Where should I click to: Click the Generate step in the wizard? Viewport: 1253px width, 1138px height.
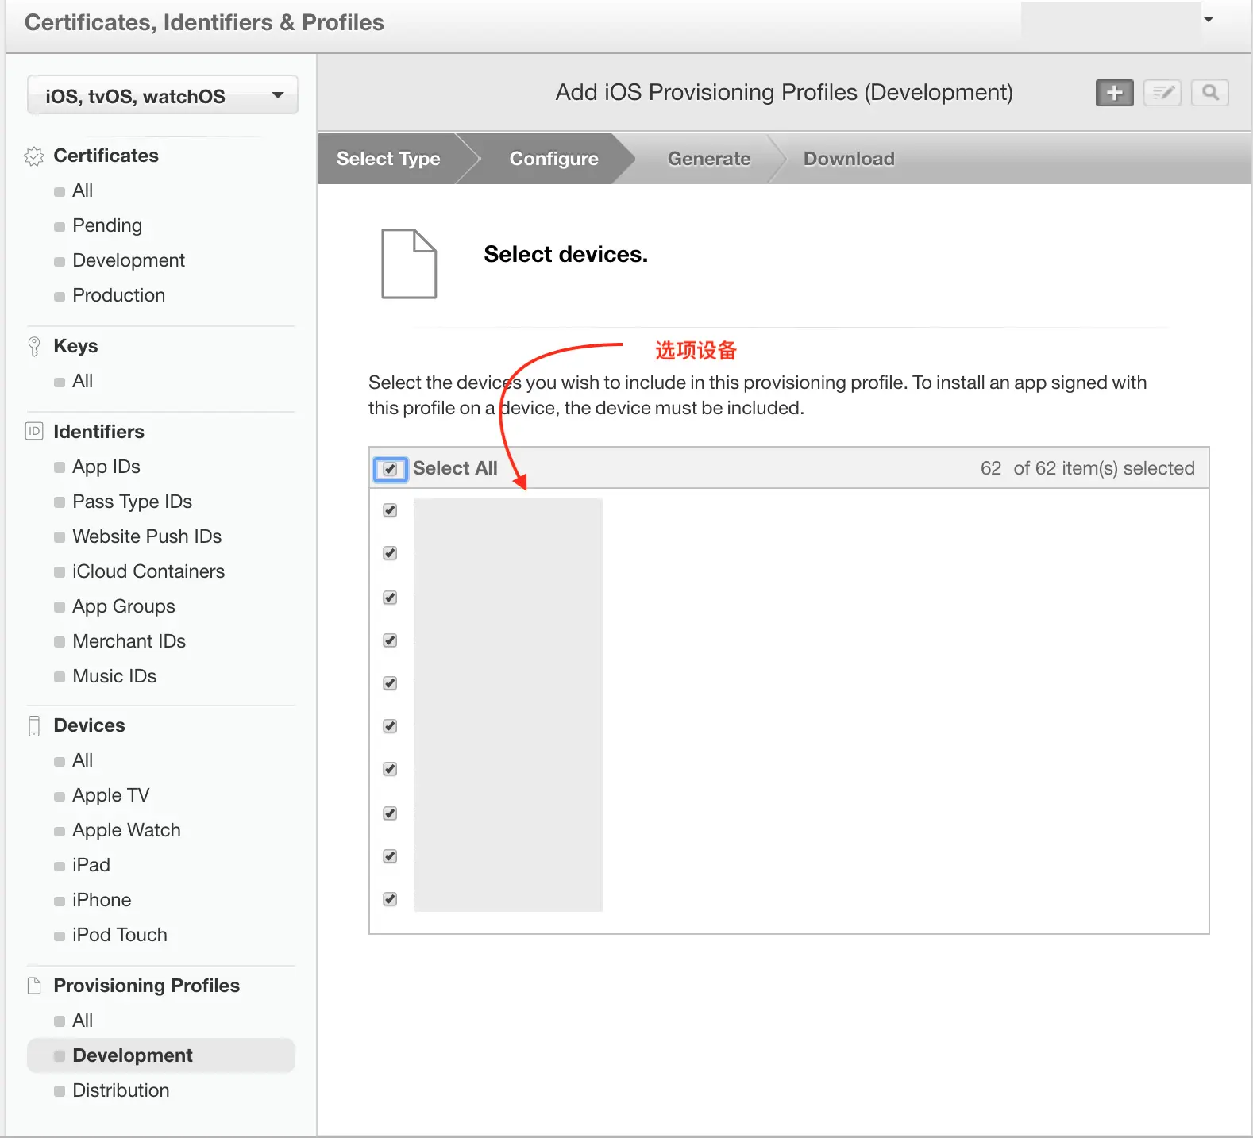[x=709, y=159]
